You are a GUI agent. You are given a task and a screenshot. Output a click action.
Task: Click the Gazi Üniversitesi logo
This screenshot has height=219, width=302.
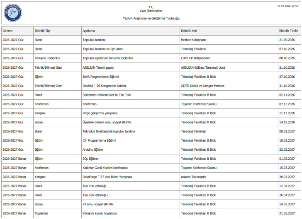[x=13, y=13]
